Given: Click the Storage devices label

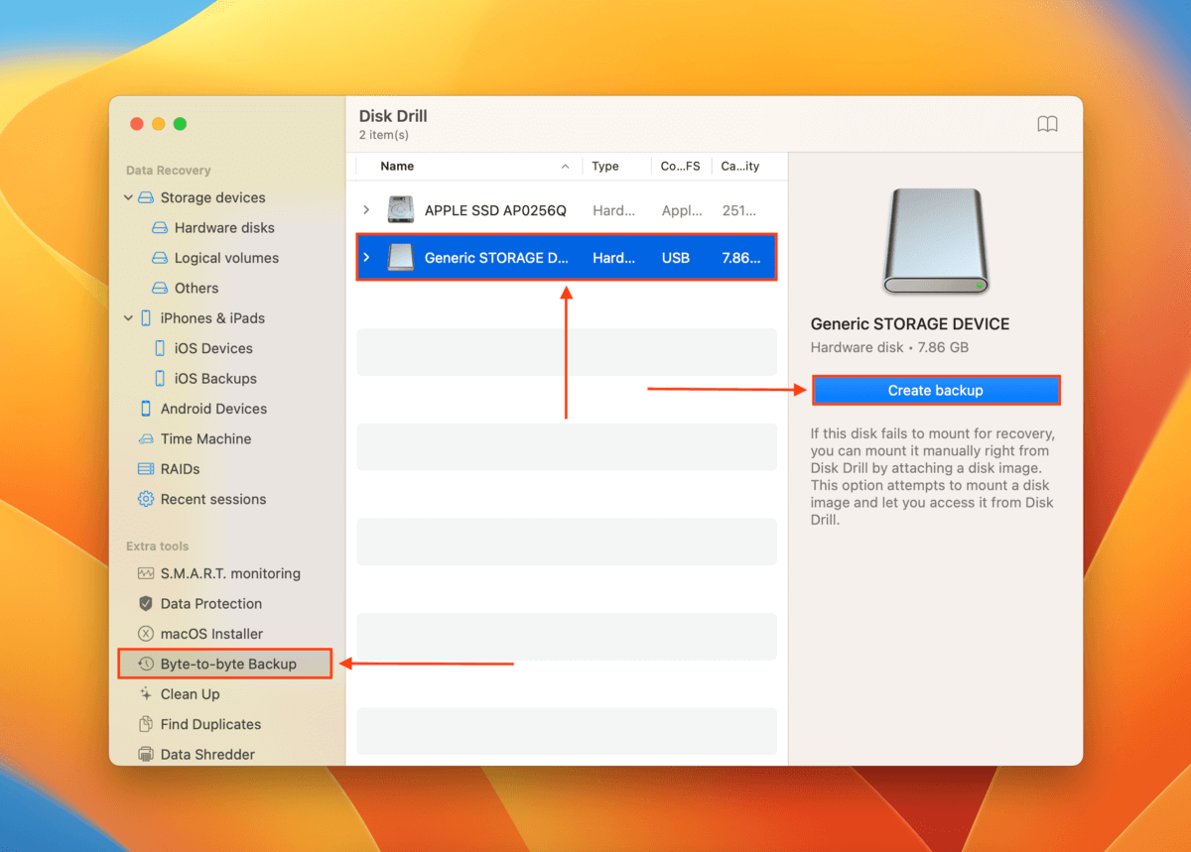Looking at the screenshot, I should coord(212,197).
